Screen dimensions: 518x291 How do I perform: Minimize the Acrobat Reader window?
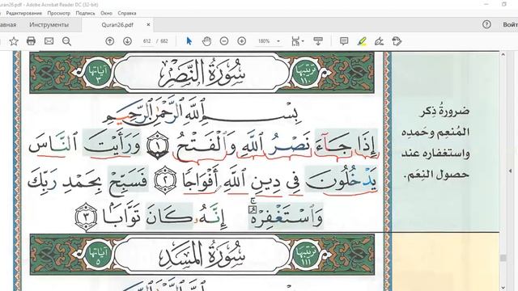[486, 4]
